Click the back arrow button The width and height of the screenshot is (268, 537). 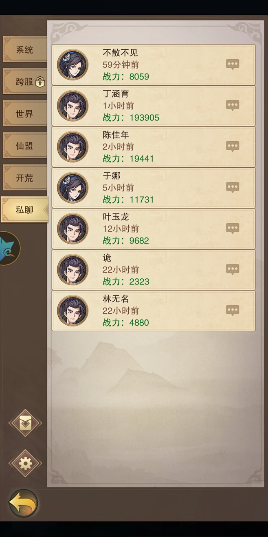tap(23, 504)
